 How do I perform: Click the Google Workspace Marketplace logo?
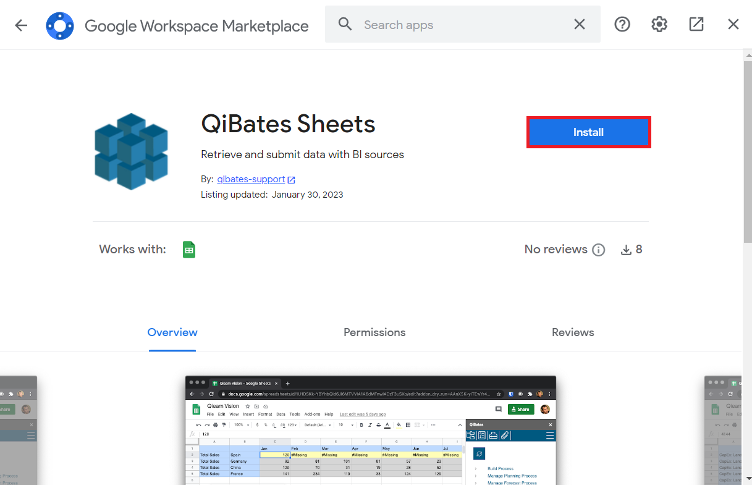(60, 25)
